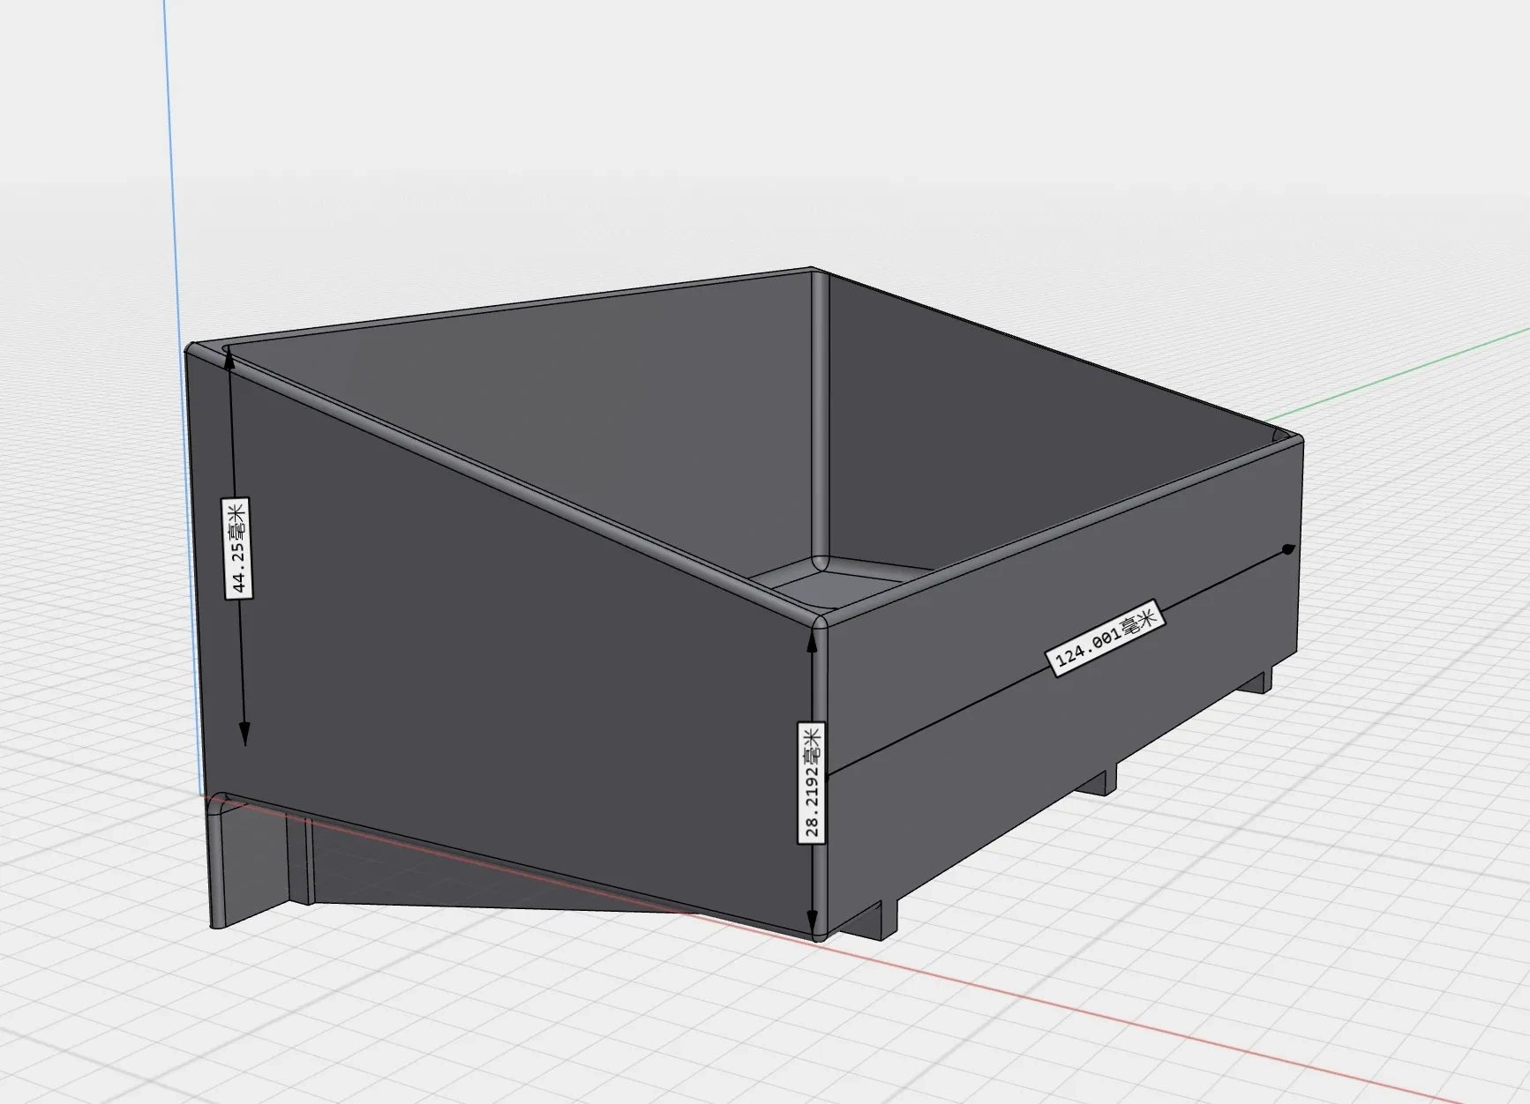
Task: Select the 124.001毫米 dimension label
Action: coord(1106,638)
